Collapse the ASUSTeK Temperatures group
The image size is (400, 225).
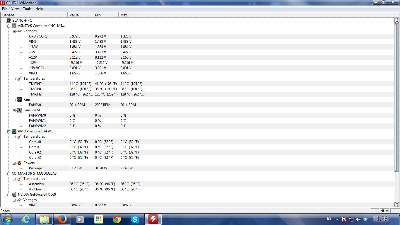(x=14, y=79)
